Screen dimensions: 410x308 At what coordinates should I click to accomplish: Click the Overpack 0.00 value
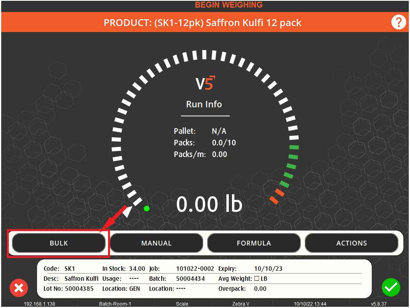point(260,289)
